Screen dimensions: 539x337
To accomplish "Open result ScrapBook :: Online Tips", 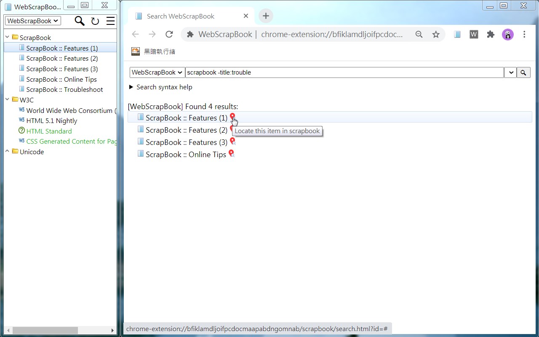I will coord(186,155).
